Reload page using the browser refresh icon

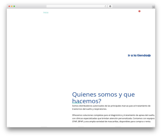point(105,6)
